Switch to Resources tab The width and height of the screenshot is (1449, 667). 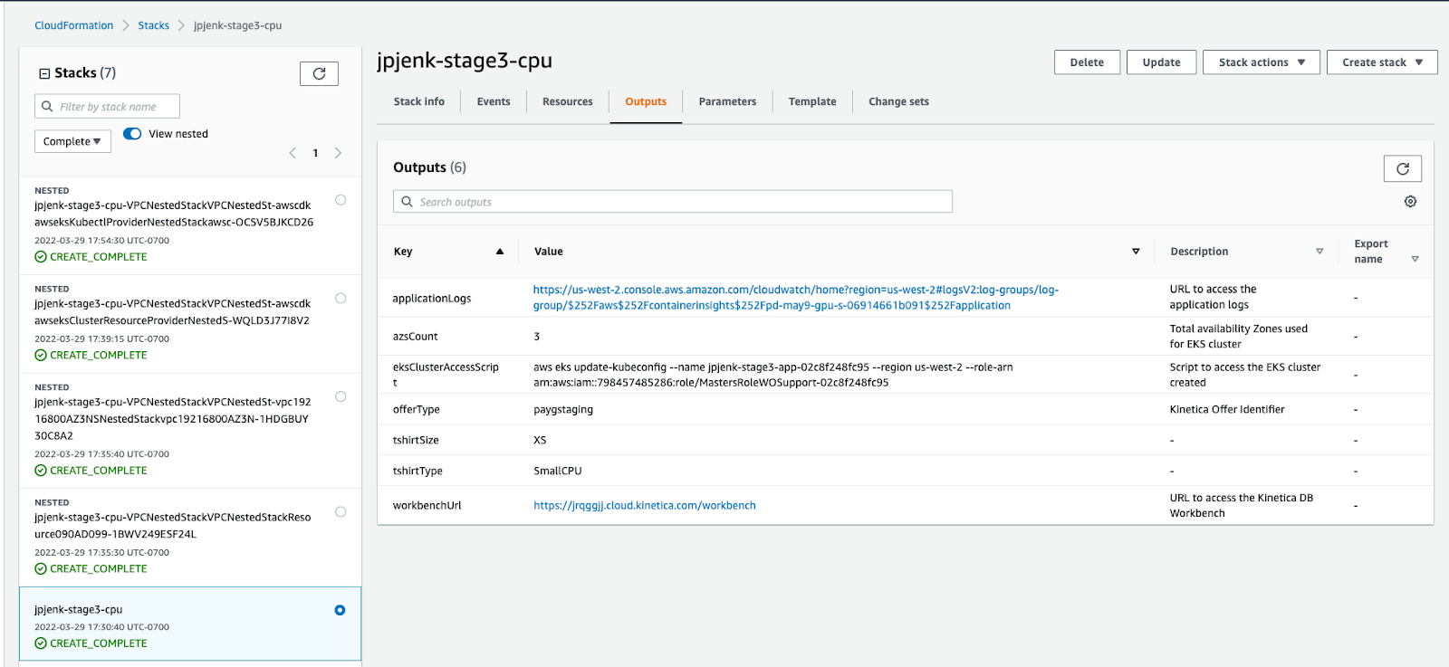[x=568, y=101]
